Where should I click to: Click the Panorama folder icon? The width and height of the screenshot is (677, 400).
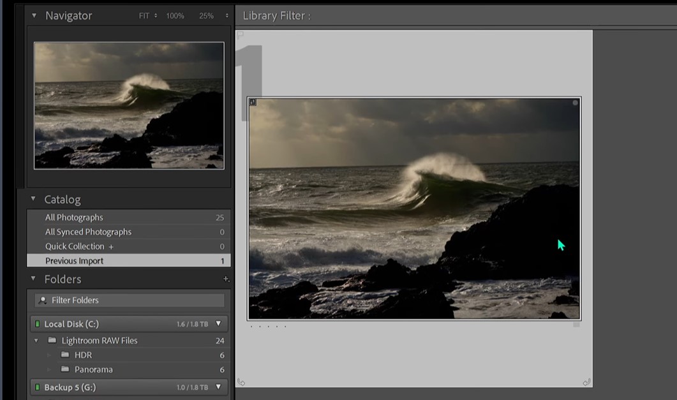[x=65, y=369]
